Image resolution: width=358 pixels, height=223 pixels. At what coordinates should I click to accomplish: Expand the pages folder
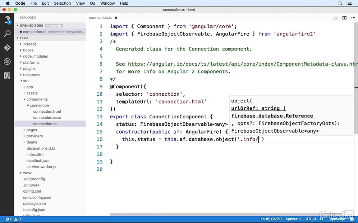click(50, 130)
